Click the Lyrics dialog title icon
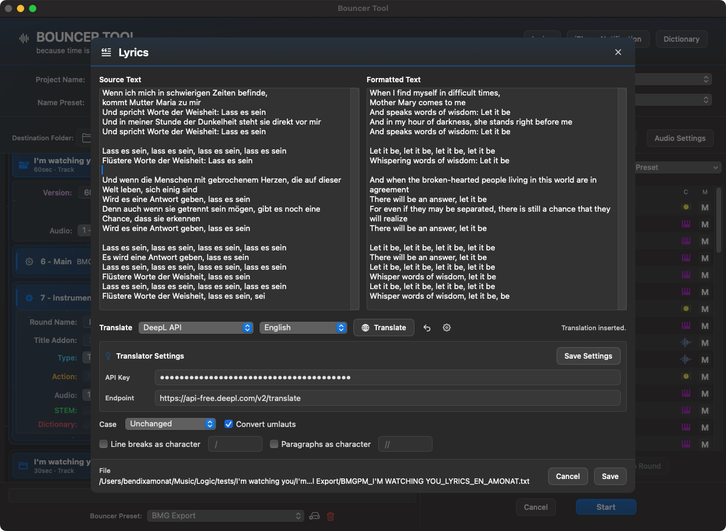This screenshot has height=531, width=726. click(106, 53)
